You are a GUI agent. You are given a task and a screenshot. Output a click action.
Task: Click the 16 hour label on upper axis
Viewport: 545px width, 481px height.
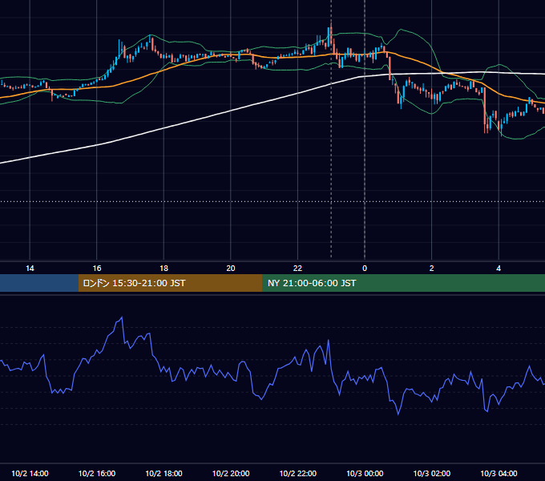click(97, 269)
